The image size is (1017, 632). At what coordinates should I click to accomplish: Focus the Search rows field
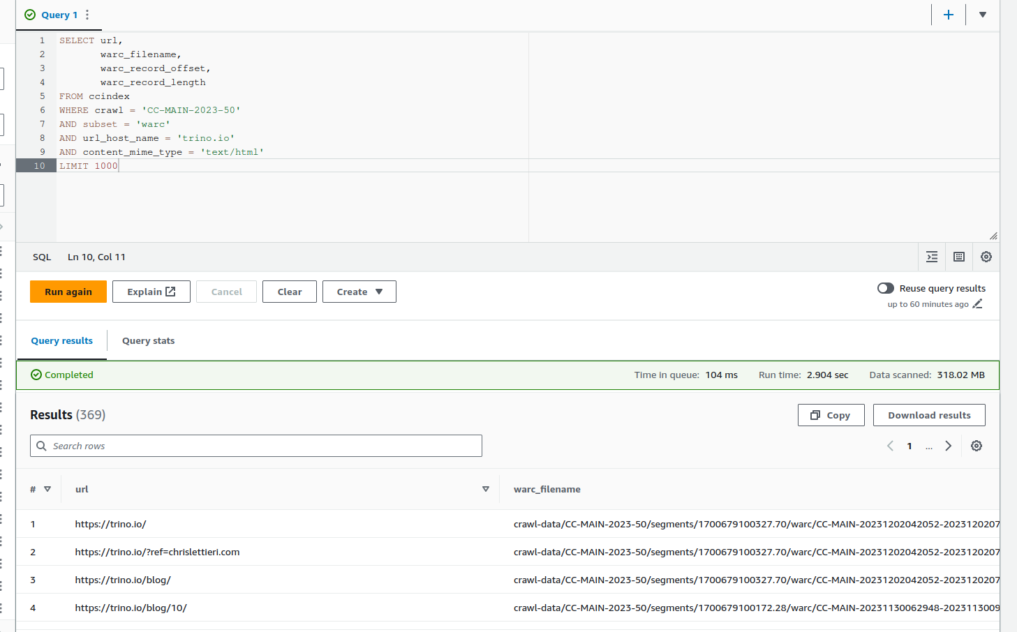[x=256, y=446]
